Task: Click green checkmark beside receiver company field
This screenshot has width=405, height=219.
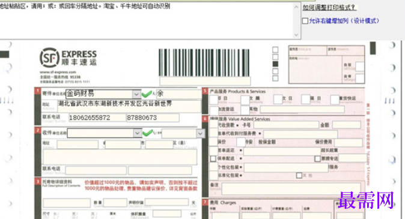Action: click(x=147, y=133)
